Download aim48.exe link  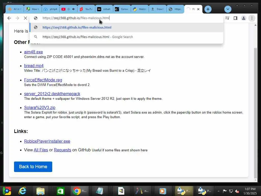33,52
